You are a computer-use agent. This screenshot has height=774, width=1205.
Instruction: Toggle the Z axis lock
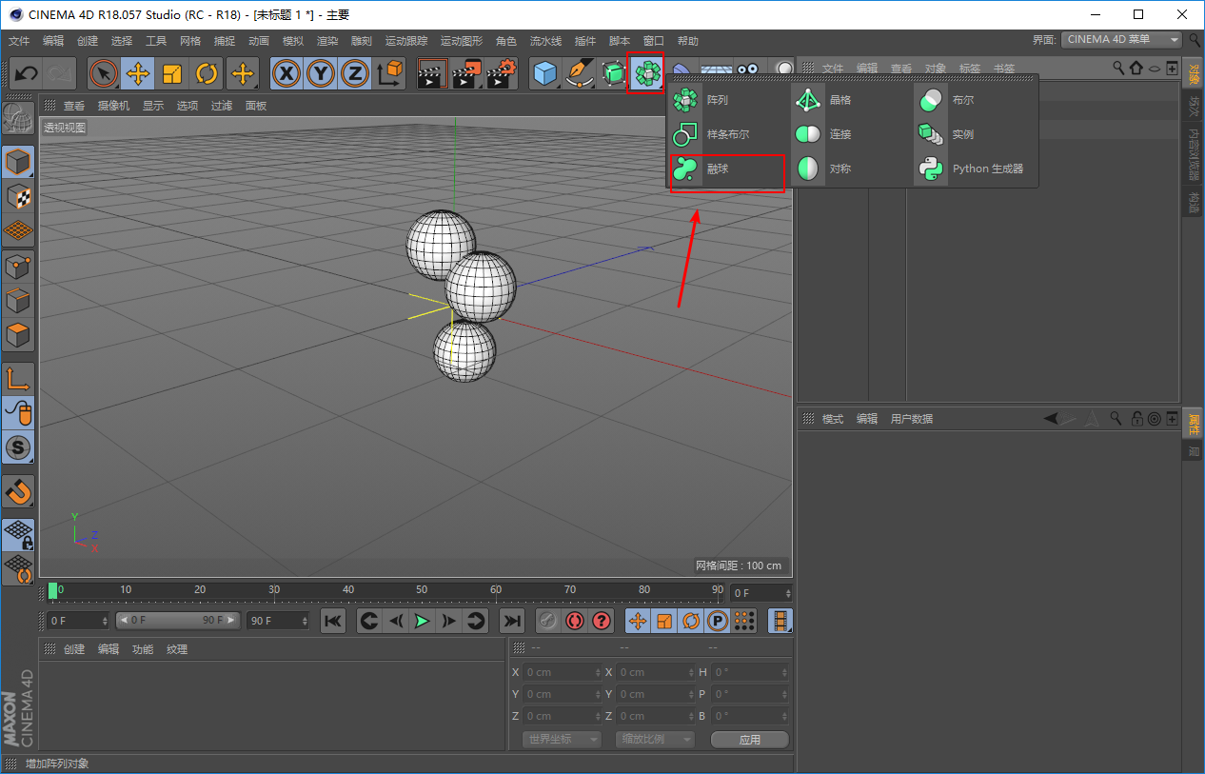(355, 73)
